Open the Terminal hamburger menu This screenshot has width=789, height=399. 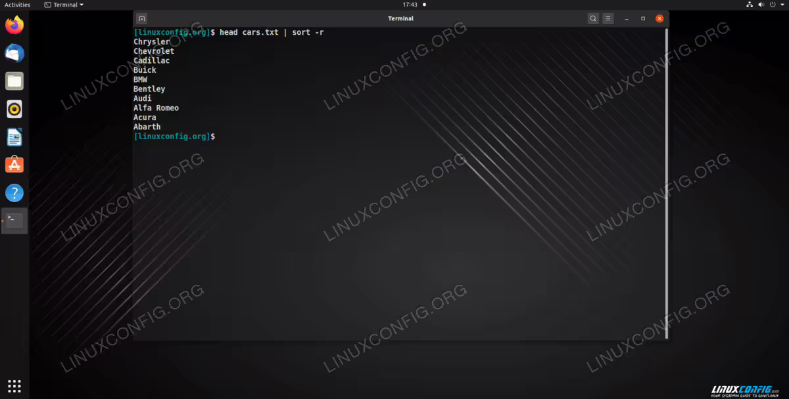click(609, 18)
